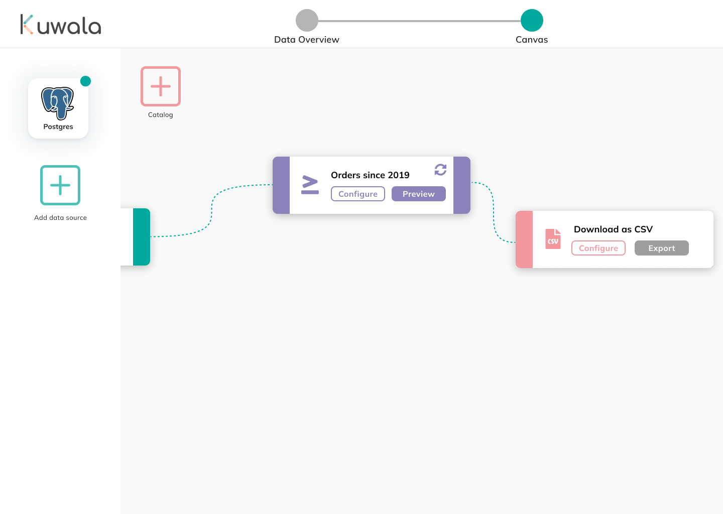Click the Postgres label
Viewport: 723px width, 514px height.
click(58, 126)
